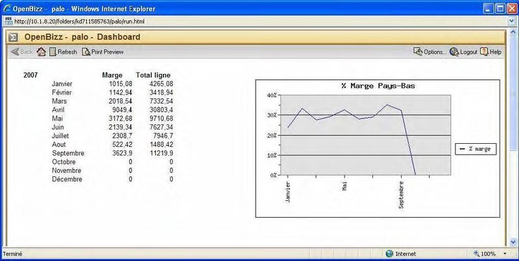This screenshot has height=261, width=519.
Task: Click the 'Total ligne' column header
Action: pyautogui.click(x=153, y=75)
